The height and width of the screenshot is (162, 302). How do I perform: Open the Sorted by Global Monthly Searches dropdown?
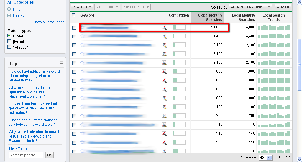coord(251,7)
